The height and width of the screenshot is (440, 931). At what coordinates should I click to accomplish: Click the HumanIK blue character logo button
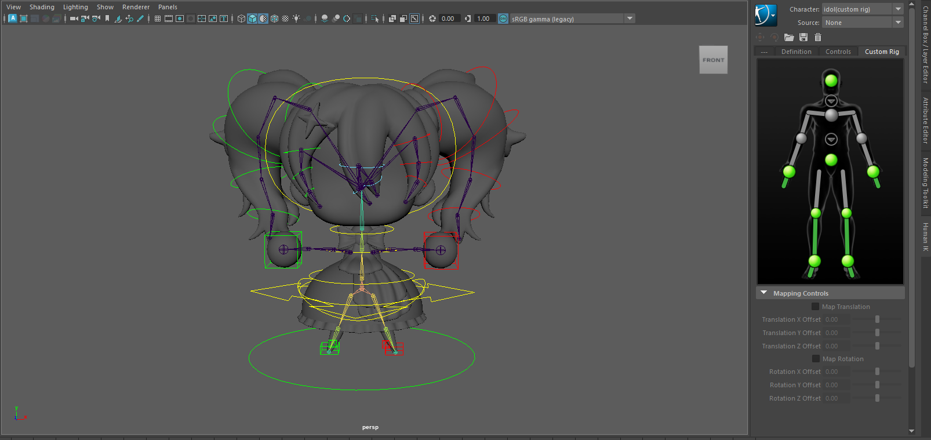pos(765,16)
